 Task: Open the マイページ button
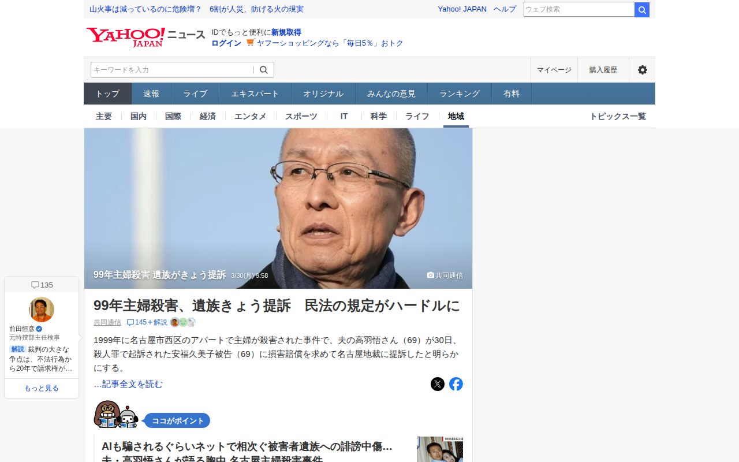(554, 70)
